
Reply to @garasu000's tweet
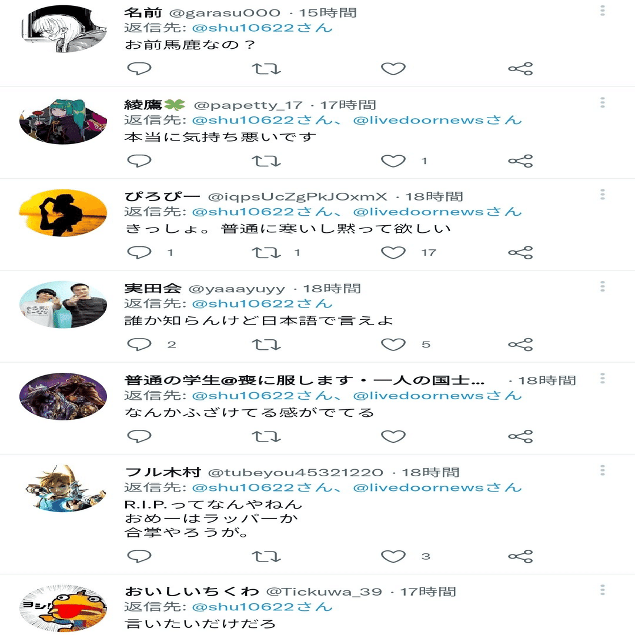pos(139,68)
